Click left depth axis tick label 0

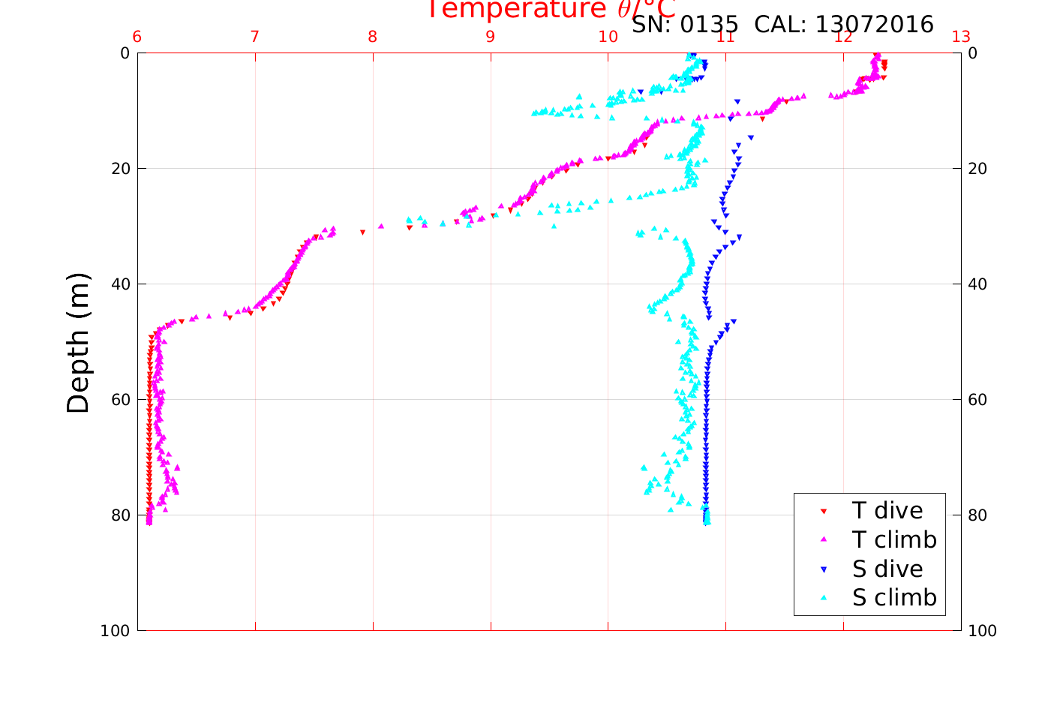(x=125, y=53)
